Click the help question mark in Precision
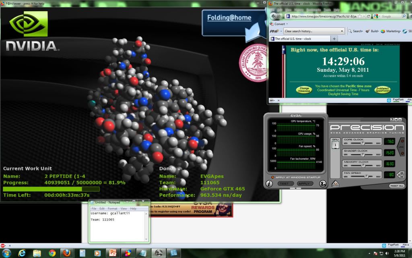The width and height of the screenshot is (412, 258). tap(392, 120)
